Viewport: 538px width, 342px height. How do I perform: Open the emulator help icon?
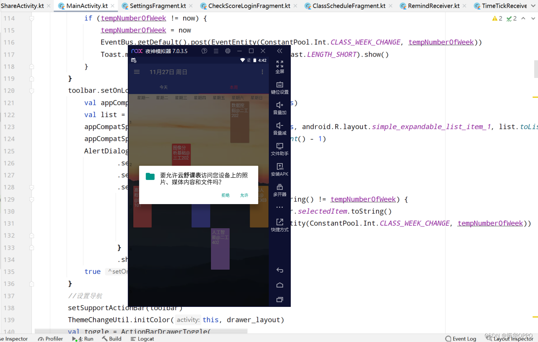pyautogui.click(x=204, y=51)
